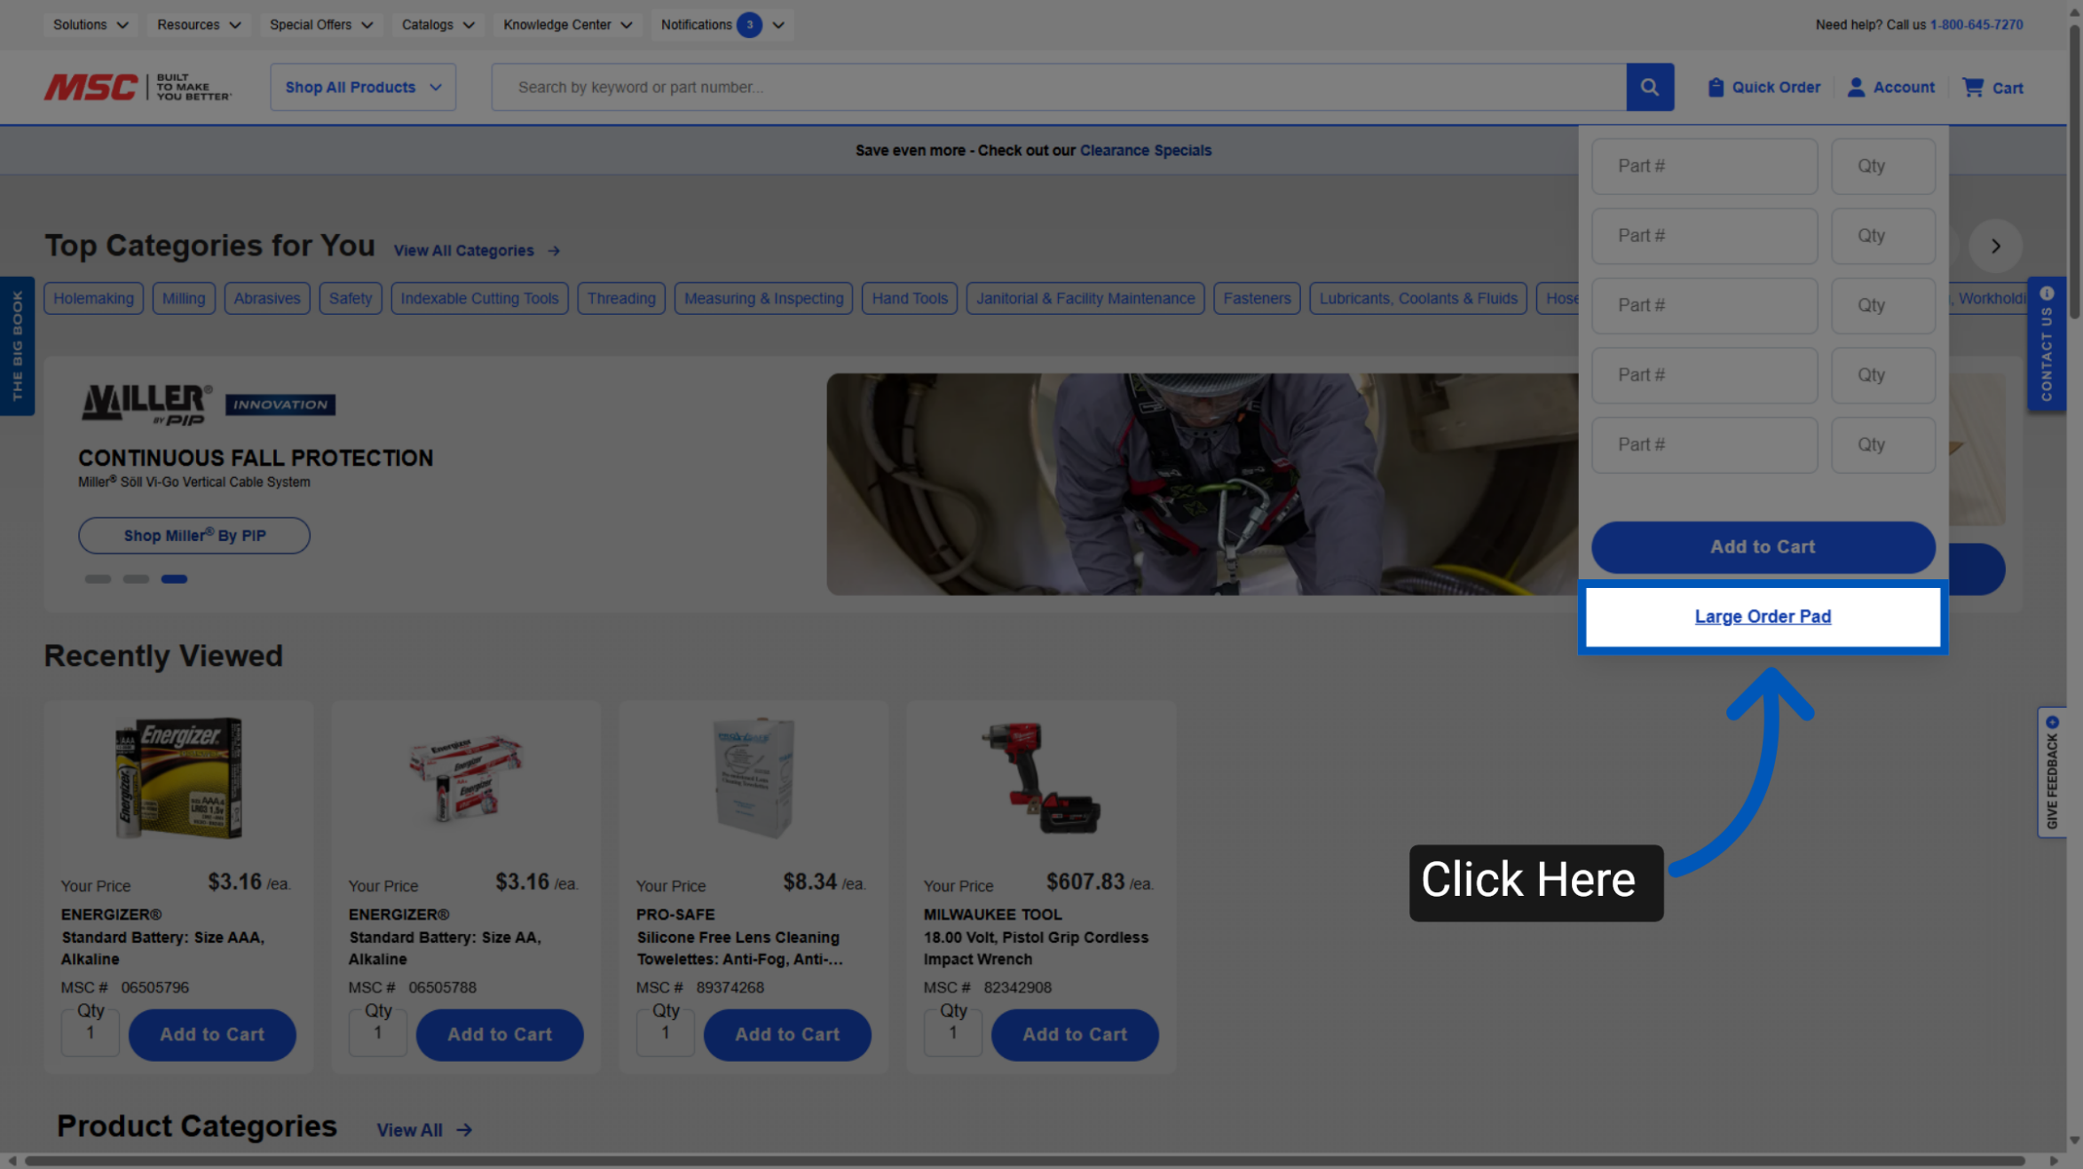Image resolution: width=2083 pixels, height=1169 pixels.
Task: Click the first Part # field
Action: point(1704,166)
